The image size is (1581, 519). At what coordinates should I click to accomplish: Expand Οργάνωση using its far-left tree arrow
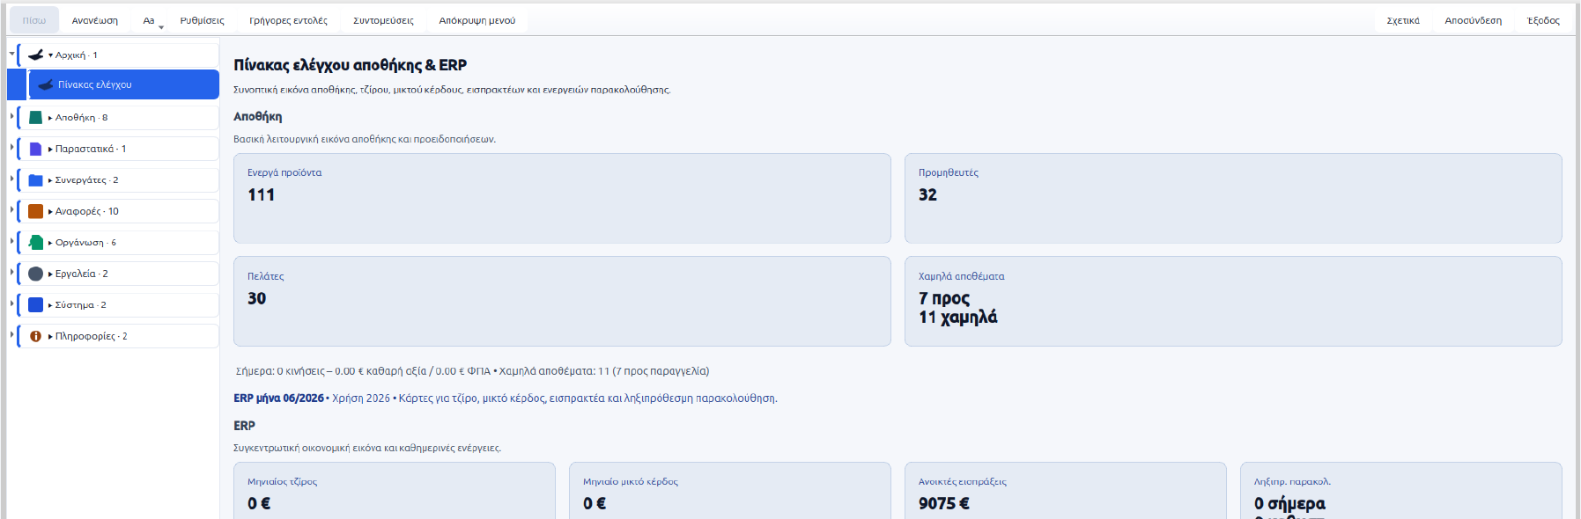(11, 241)
